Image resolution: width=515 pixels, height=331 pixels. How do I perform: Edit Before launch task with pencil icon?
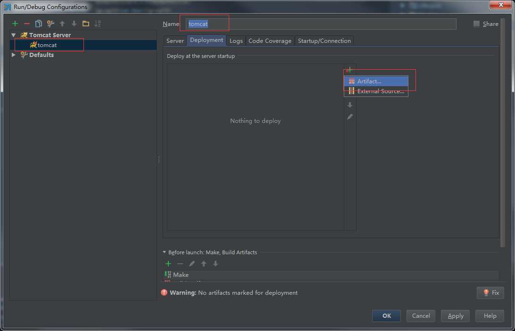[192, 264]
